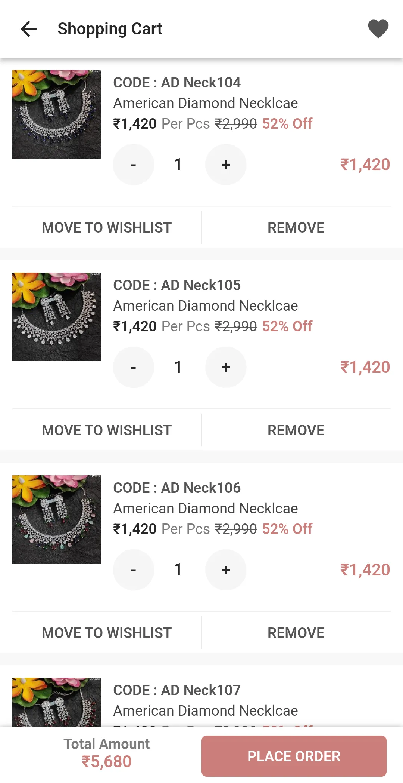Remove AD Neck105 from cart
This screenshot has height=783, width=403.
click(x=296, y=430)
